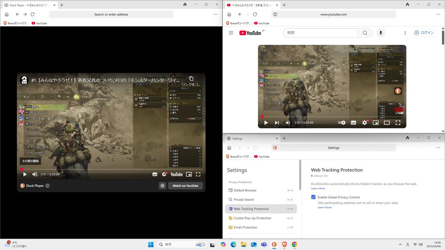Open Duck Player info icon

(x=48, y=186)
